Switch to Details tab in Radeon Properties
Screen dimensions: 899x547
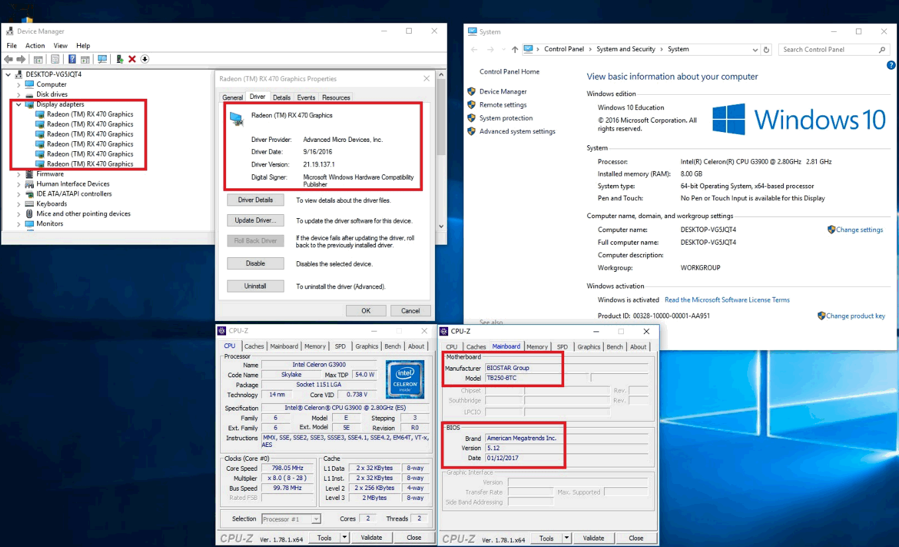tap(282, 97)
